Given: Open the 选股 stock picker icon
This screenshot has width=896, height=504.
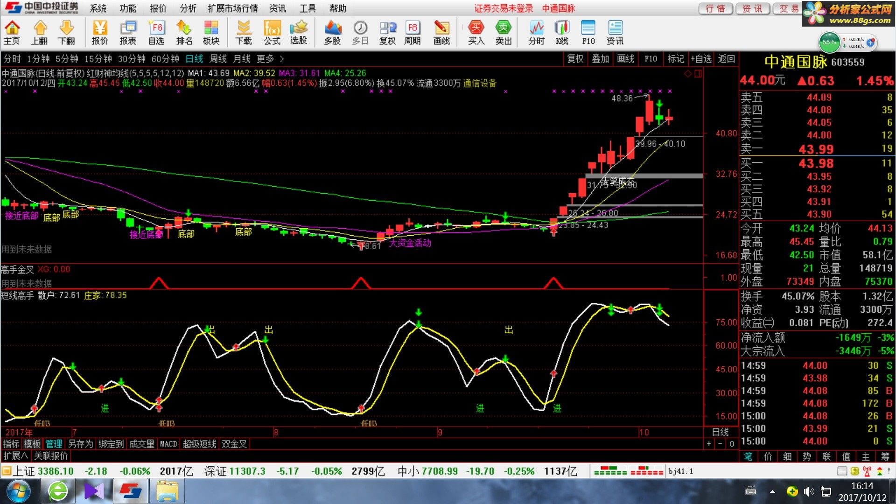Looking at the screenshot, I should pos(299,33).
